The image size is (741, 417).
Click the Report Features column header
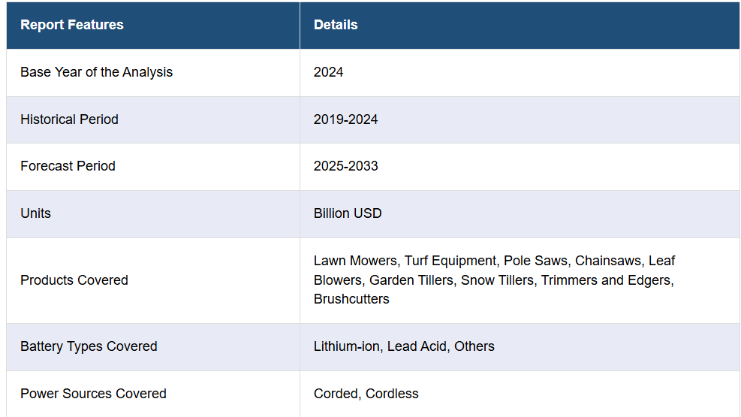coord(72,25)
